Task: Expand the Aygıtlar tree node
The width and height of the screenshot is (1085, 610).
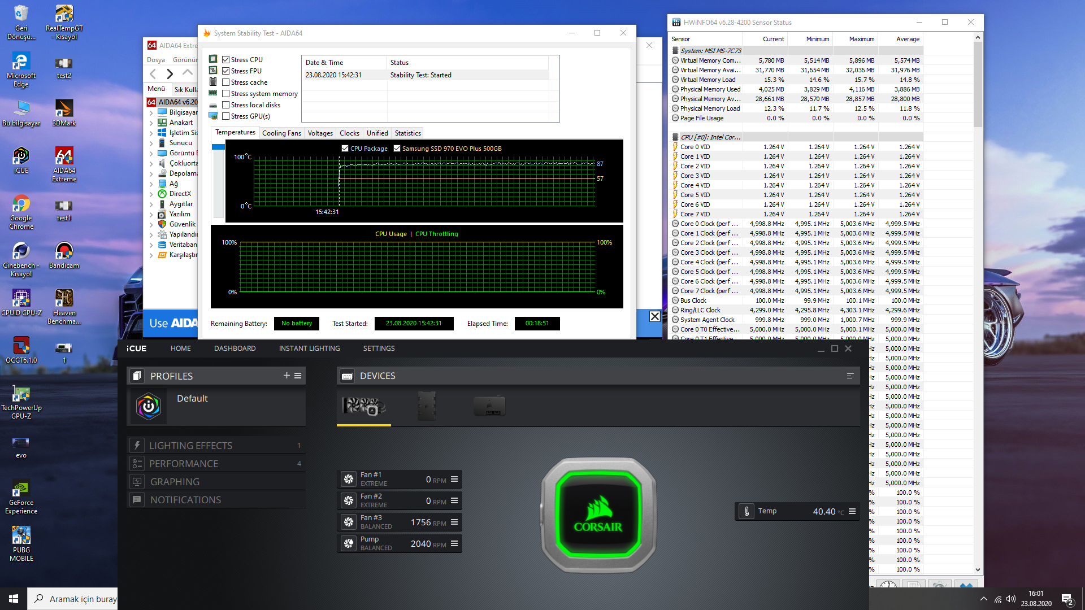Action: 151,204
